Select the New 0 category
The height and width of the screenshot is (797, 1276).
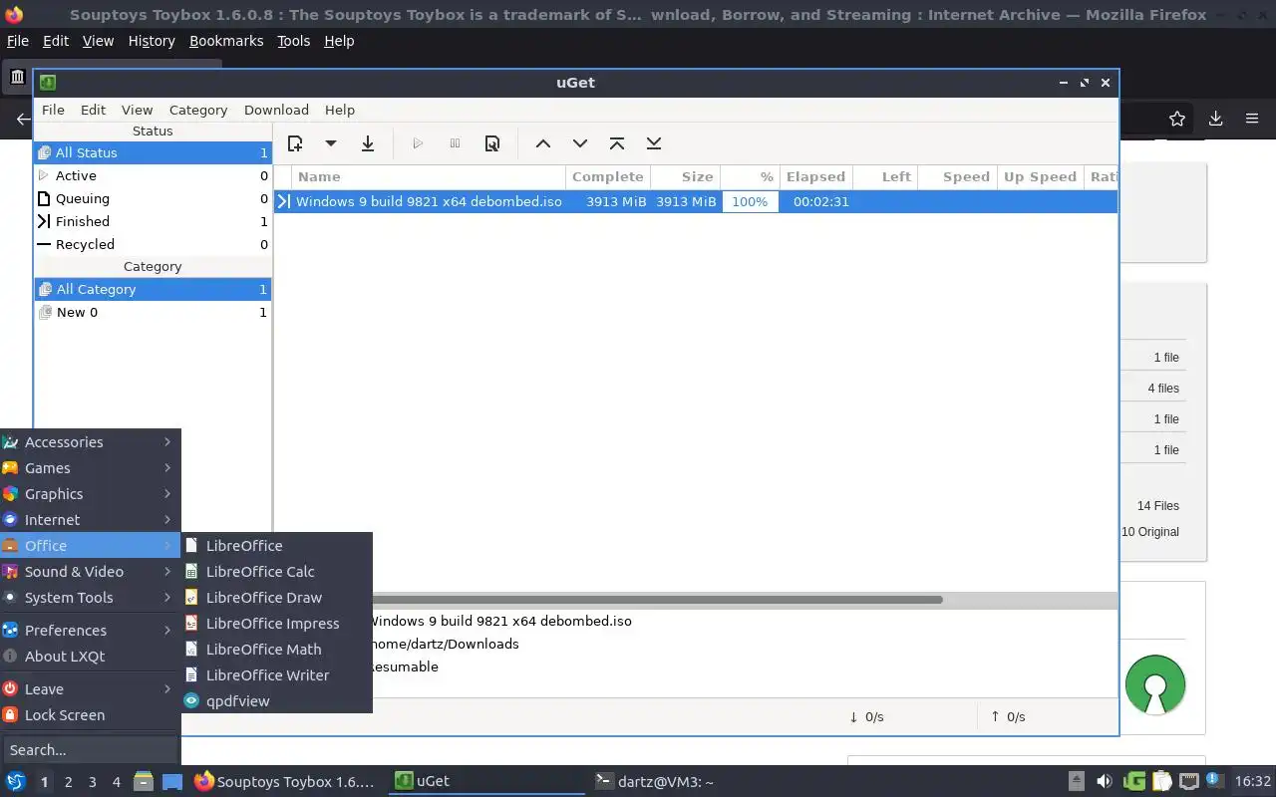click(x=153, y=312)
